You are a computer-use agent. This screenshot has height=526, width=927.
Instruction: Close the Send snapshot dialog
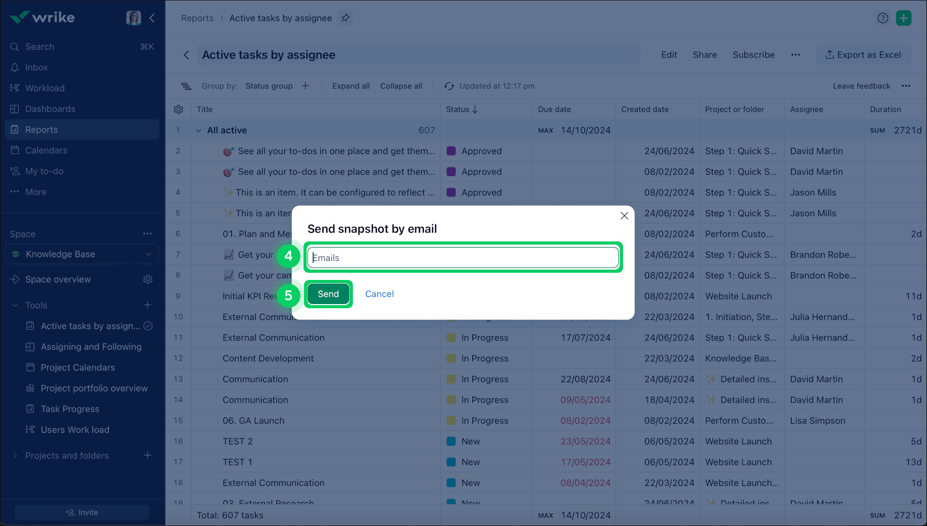pos(624,216)
